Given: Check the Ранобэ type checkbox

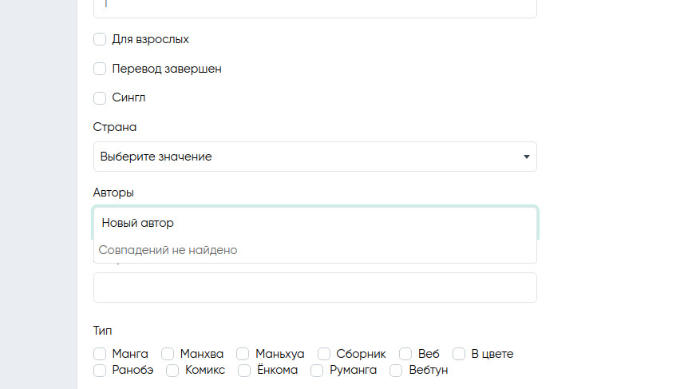Looking at the screenshot, I should pyautogui.click(x=100, y=371).
